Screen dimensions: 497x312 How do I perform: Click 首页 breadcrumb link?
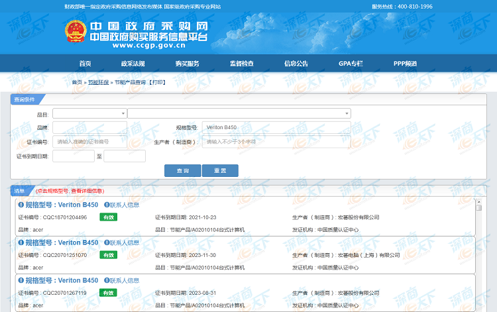pos(77,82)
